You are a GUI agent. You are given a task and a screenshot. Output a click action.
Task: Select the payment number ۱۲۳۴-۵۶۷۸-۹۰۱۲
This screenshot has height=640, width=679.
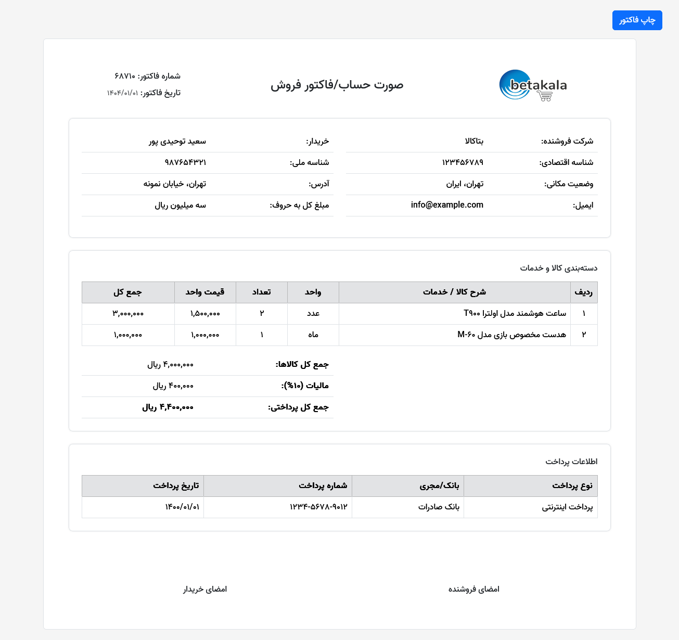[318, 507]
